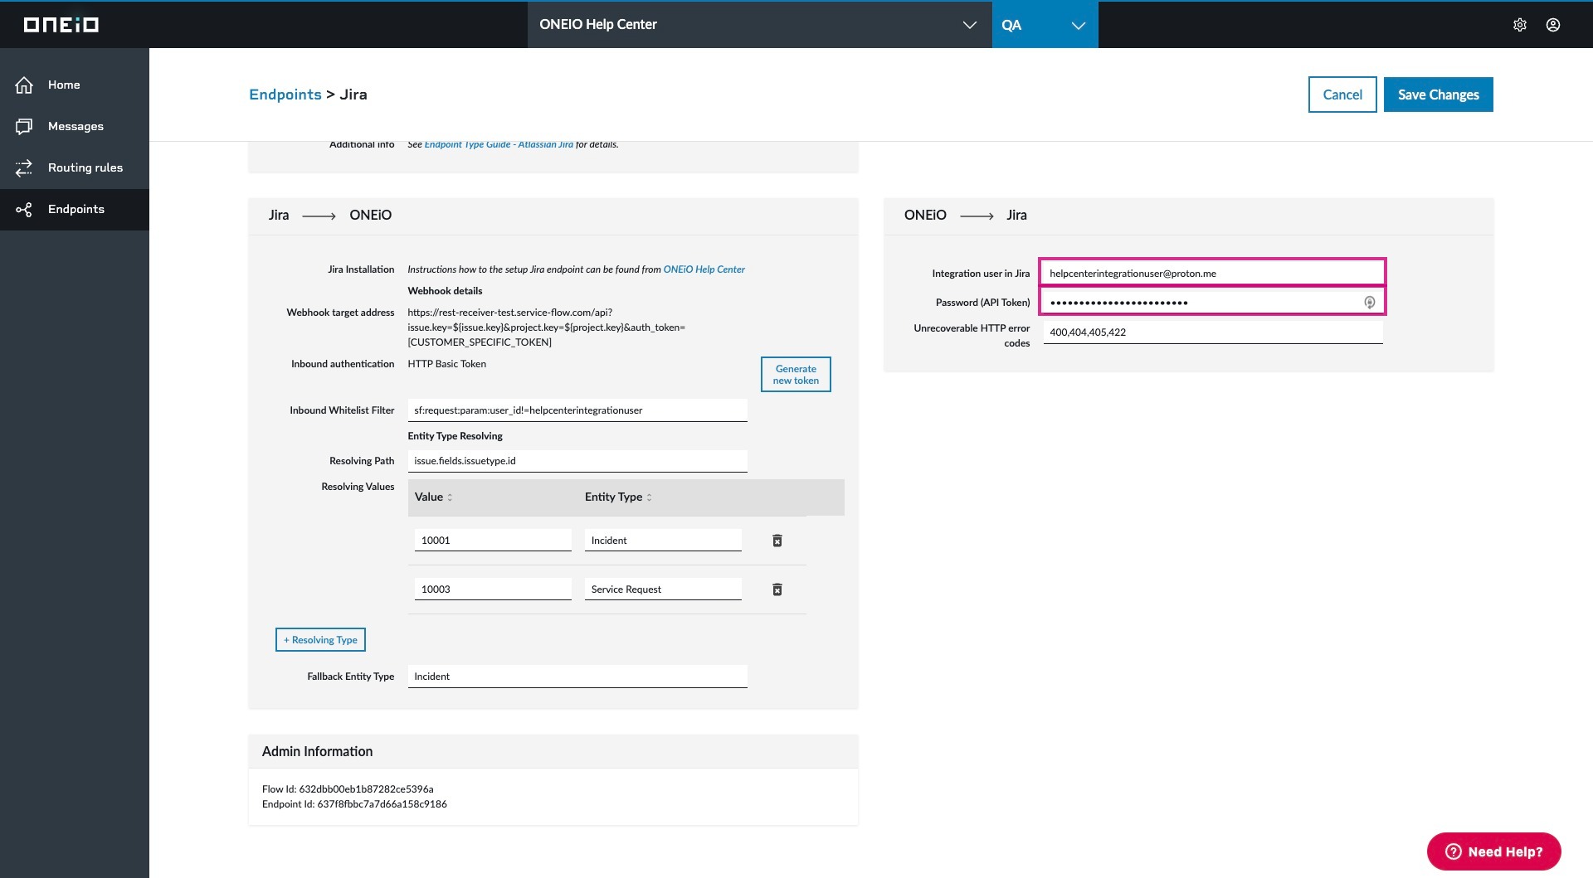
Task: Edit Unrecoverable HTTP error codes field
Action: tap(1212, 332)
